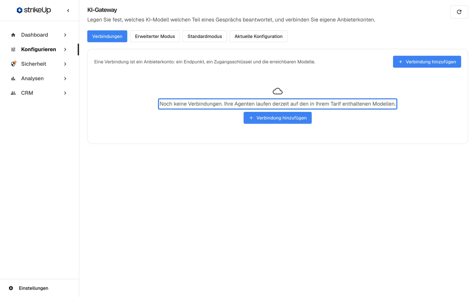This screenshot has width=476, height=297.
Task: Click the Sicherheit shield icon
Action: pos(13,64)
